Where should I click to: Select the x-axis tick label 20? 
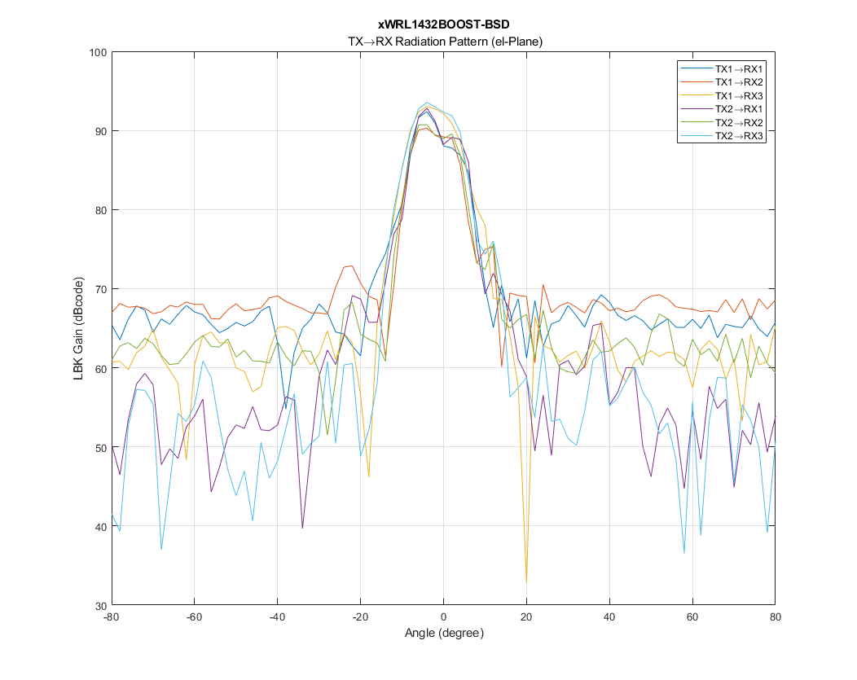[x=526, y=617]
